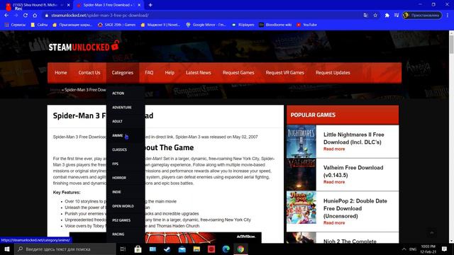
Task: Open the Windows Start menu
Action: coord(7,249)
